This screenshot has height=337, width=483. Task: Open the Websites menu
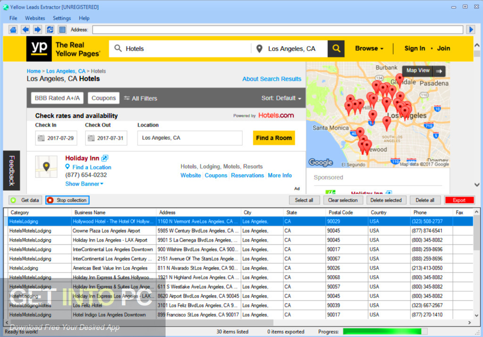(35, 18)
